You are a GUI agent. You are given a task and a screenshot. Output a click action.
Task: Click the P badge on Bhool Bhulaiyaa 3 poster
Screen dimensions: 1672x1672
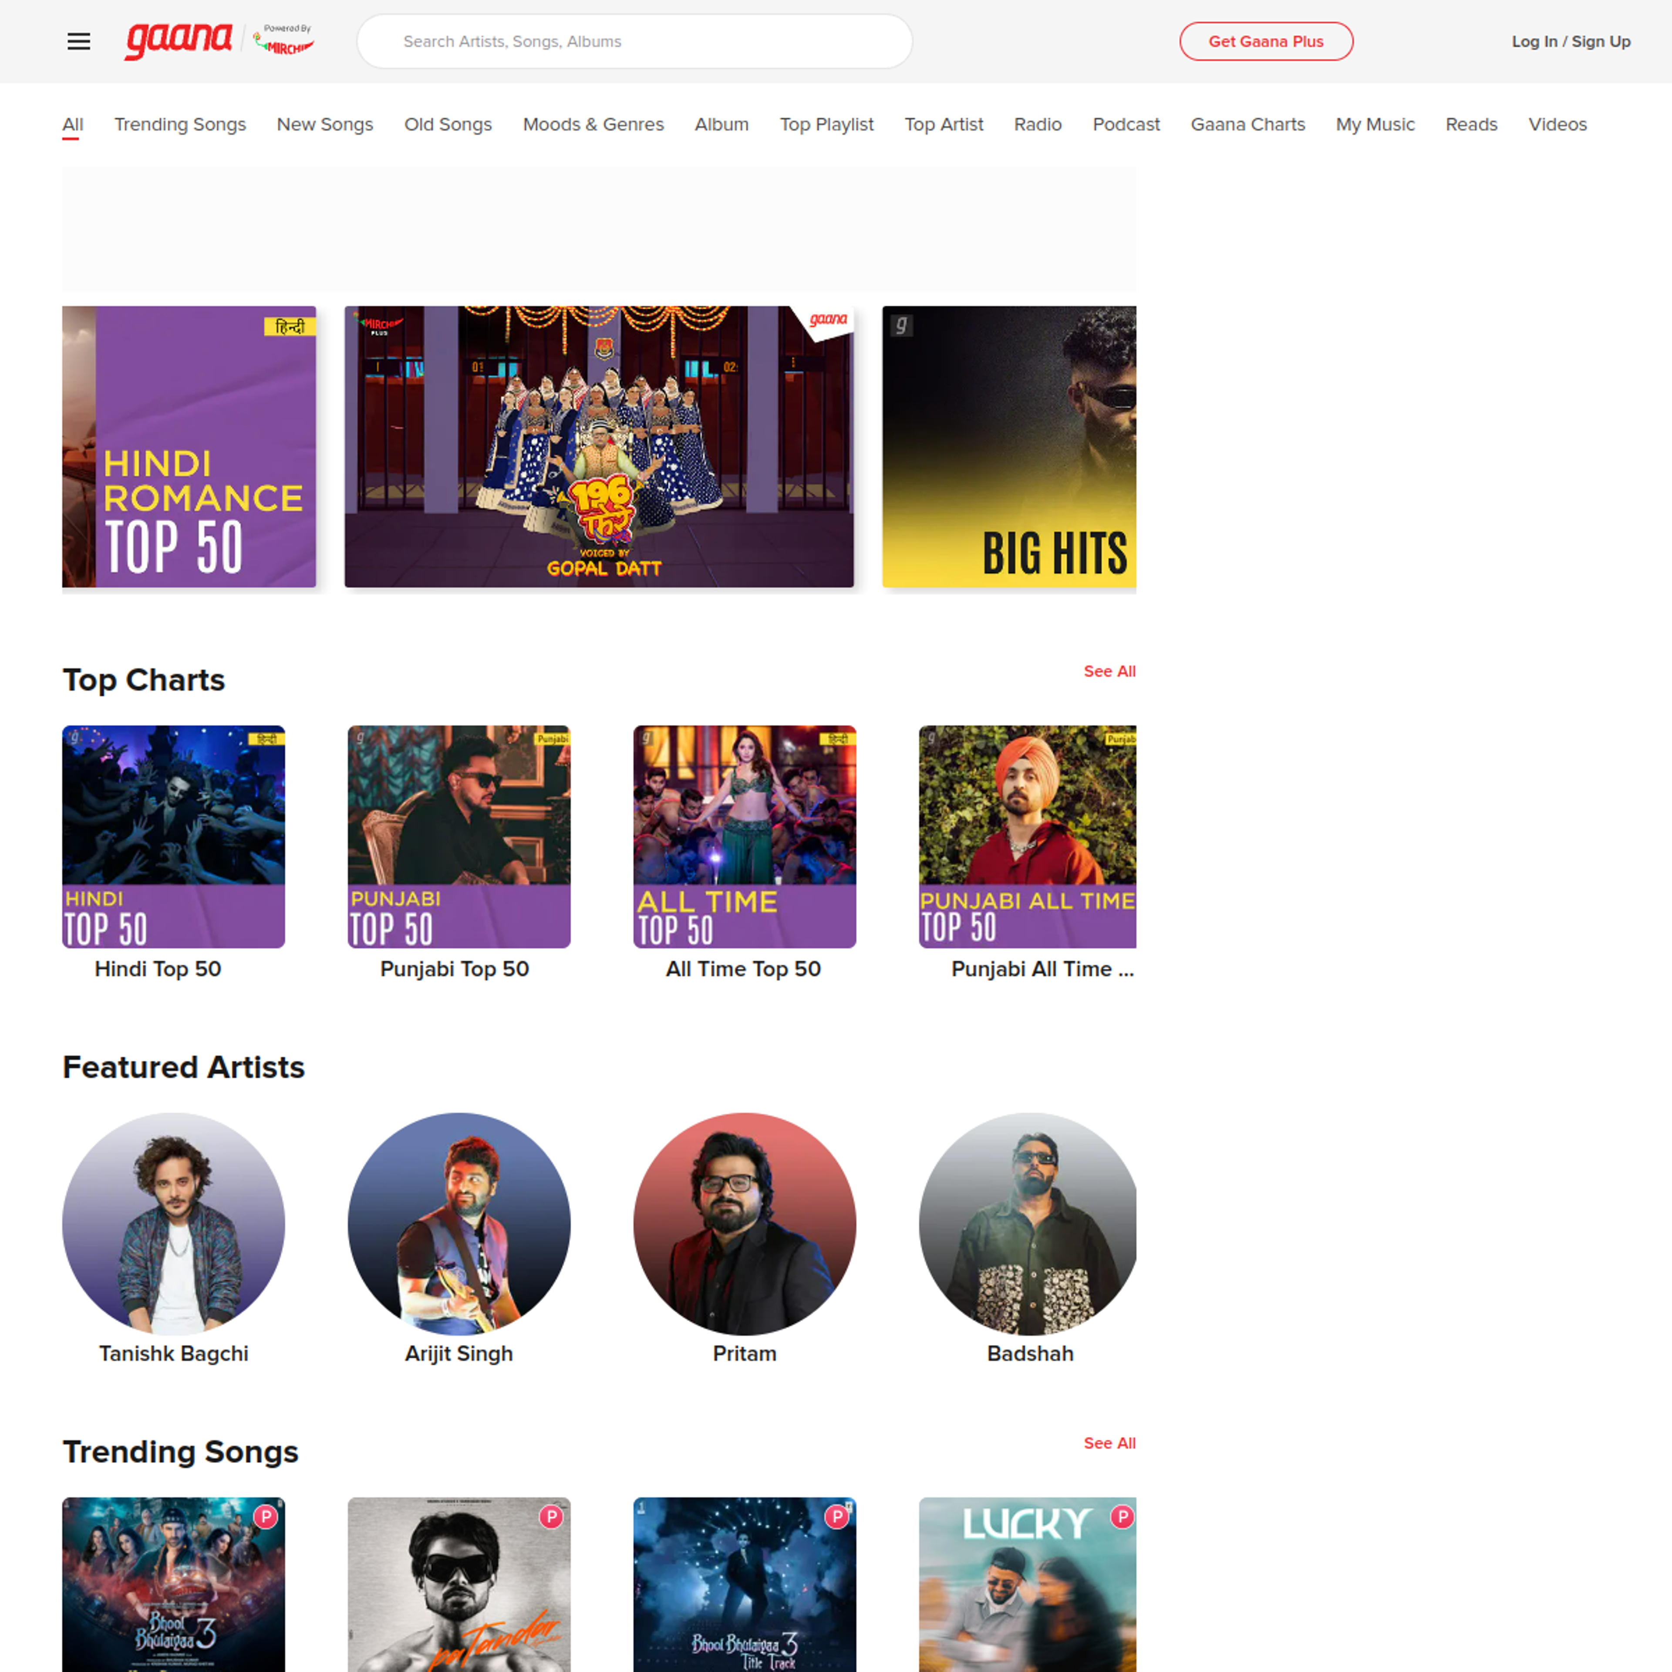click(x=266, y=1516)
